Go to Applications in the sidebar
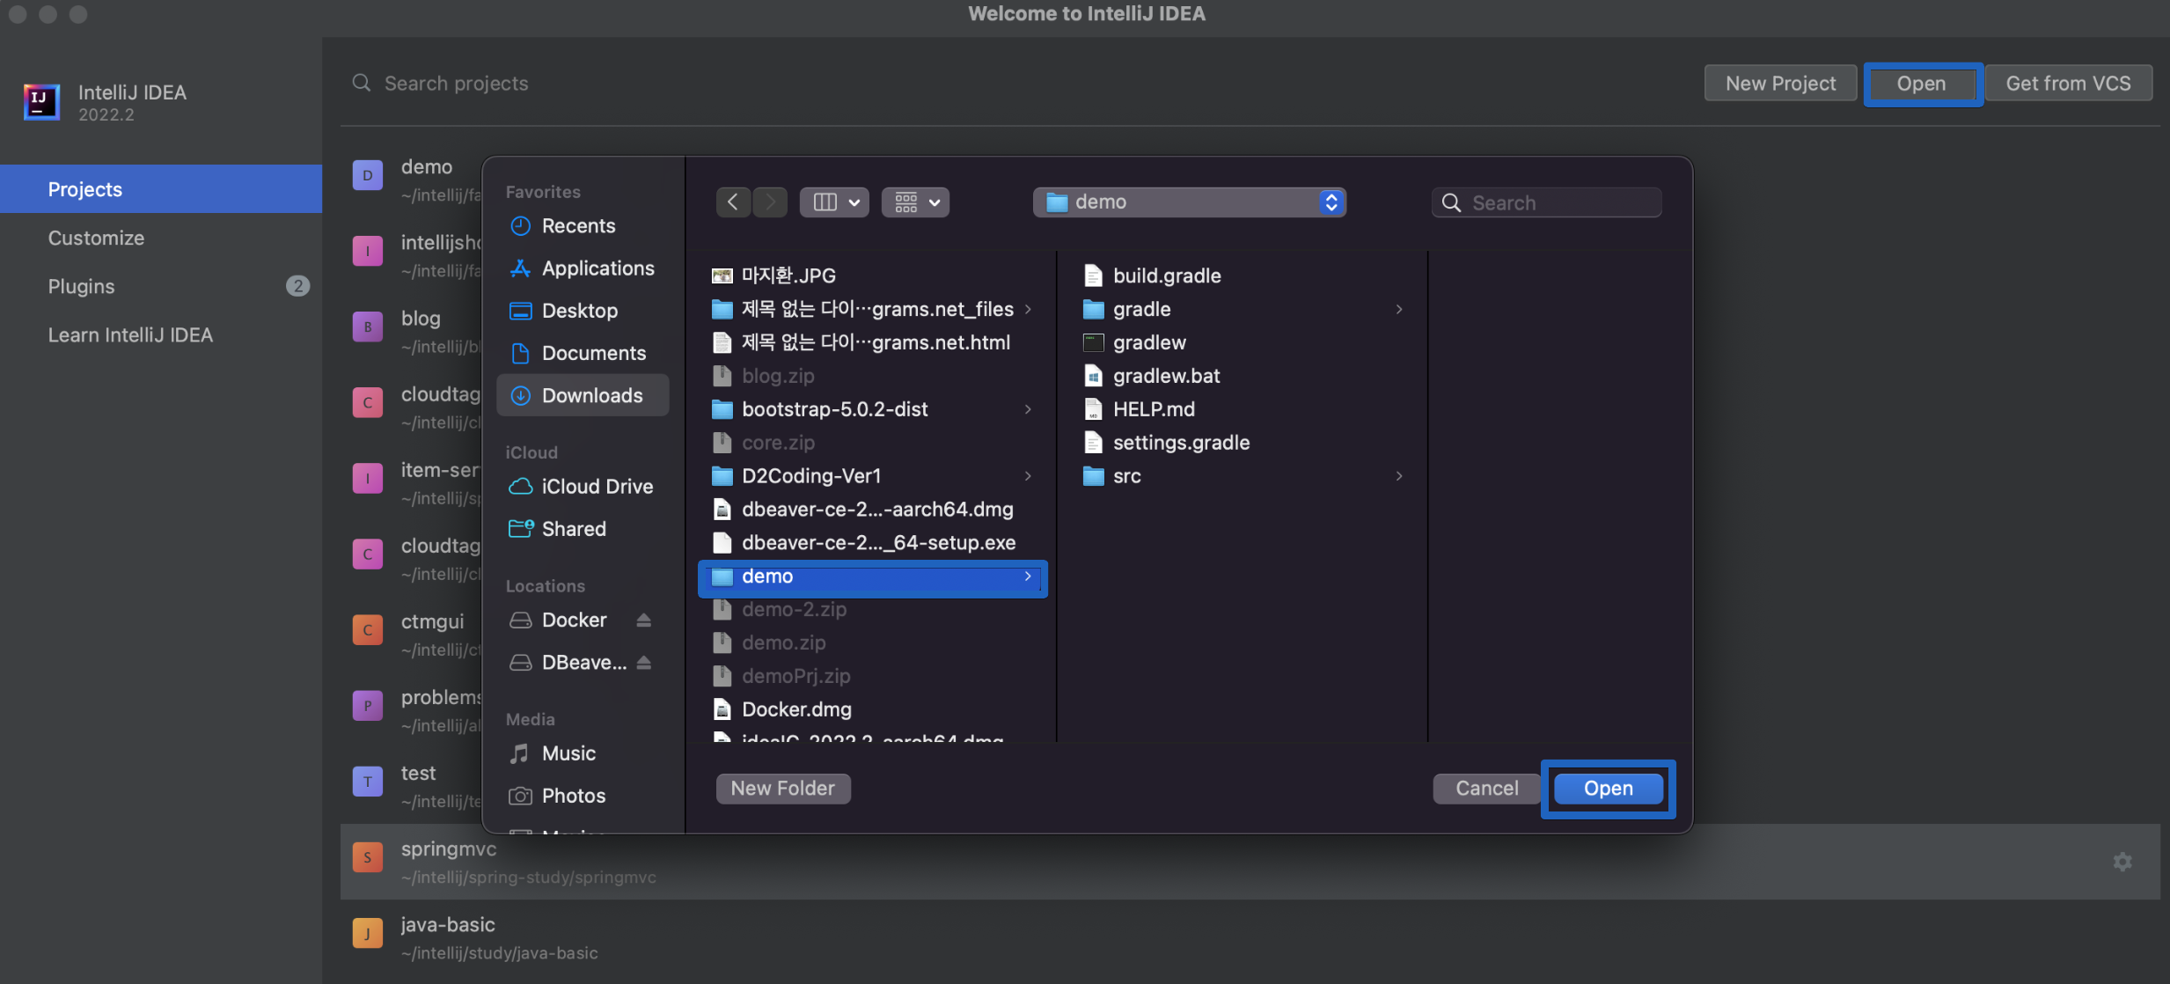This screenshot has width=2170, height=984. point(597,268)
